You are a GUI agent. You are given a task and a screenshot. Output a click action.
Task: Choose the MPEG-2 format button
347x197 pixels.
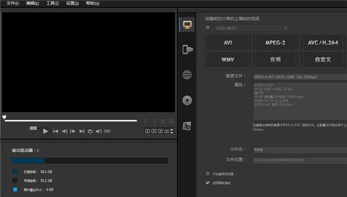(x=275, y=43)
